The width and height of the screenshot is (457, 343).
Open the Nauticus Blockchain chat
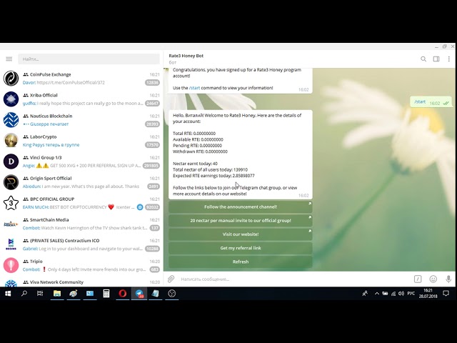[81, 120]
